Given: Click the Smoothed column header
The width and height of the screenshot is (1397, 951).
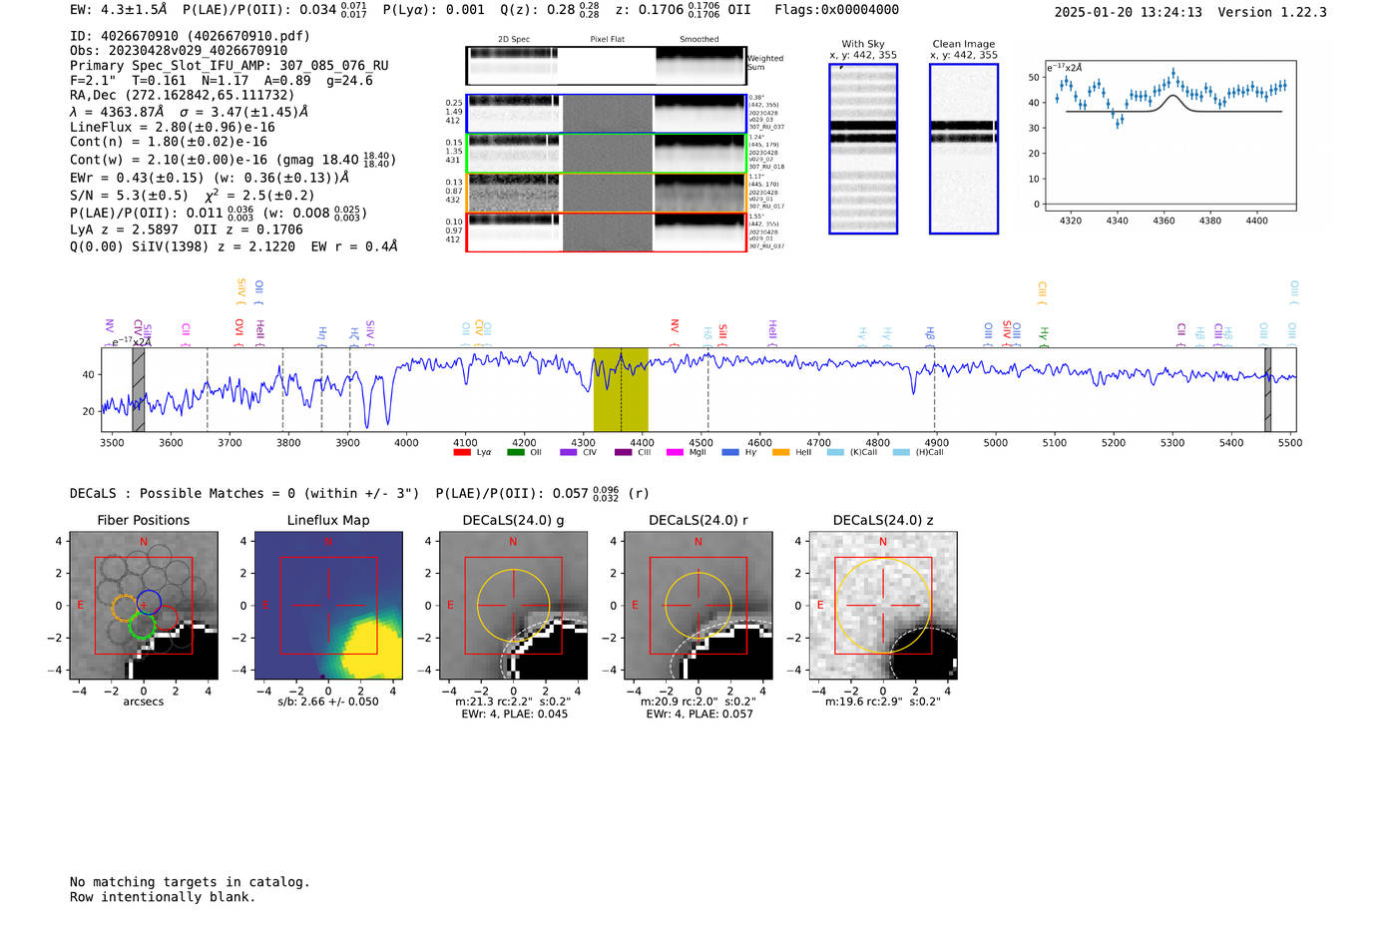Looking at the screenshot, I should 698,40.
